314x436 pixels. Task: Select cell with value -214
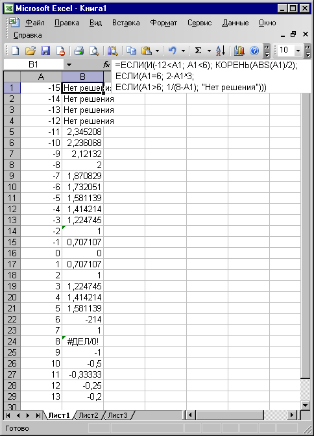click(x=82, y=319)
